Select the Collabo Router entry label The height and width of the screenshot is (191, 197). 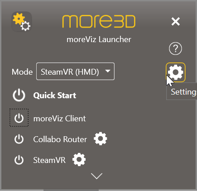click(60, 139)
